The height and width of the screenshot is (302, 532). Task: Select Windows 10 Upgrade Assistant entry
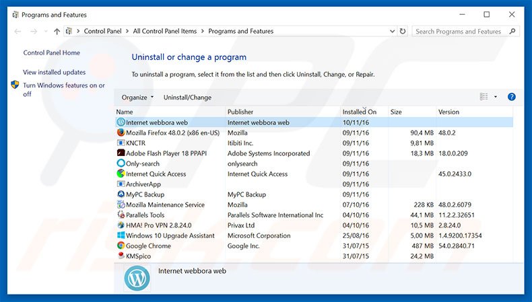click(x=170, y=235)
